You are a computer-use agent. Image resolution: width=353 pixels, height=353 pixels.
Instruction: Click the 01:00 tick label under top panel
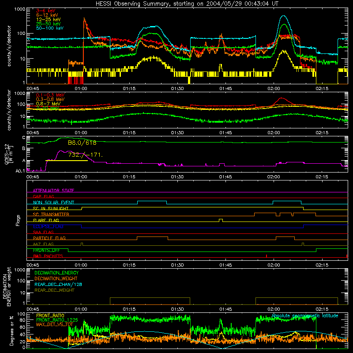coord(81,89)
